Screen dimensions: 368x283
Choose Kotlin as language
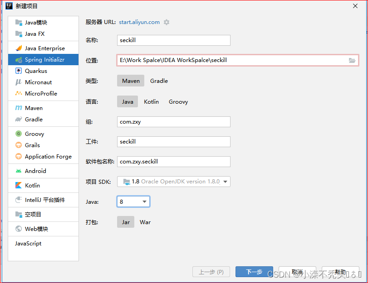[152, 102]
